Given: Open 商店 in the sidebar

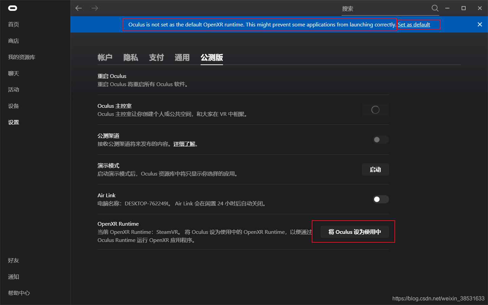Looking at the screenshot, I should [x=14, y=41].
